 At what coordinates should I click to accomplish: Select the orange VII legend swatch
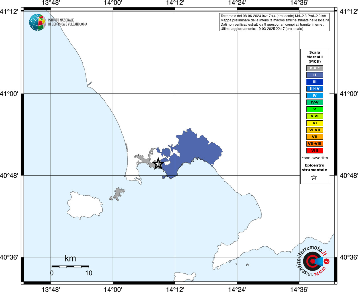[315, 137]
